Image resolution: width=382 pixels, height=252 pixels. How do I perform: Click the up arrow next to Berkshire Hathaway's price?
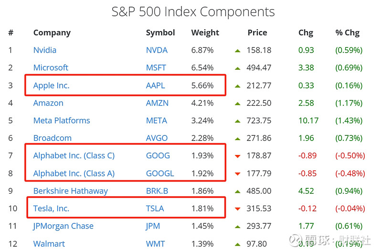[237, 191]
